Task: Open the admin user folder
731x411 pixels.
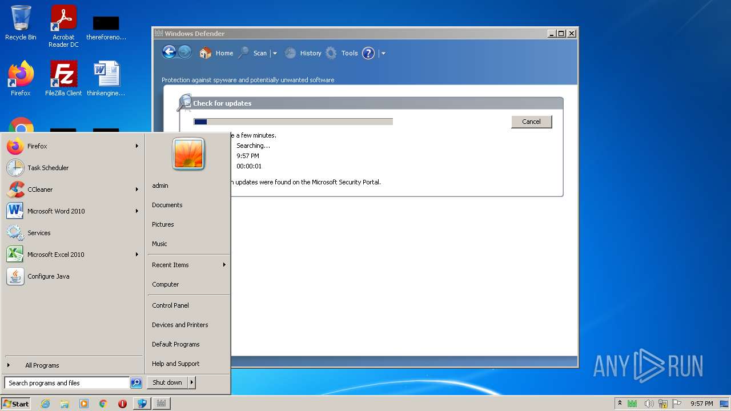Action: coord(188,186)
